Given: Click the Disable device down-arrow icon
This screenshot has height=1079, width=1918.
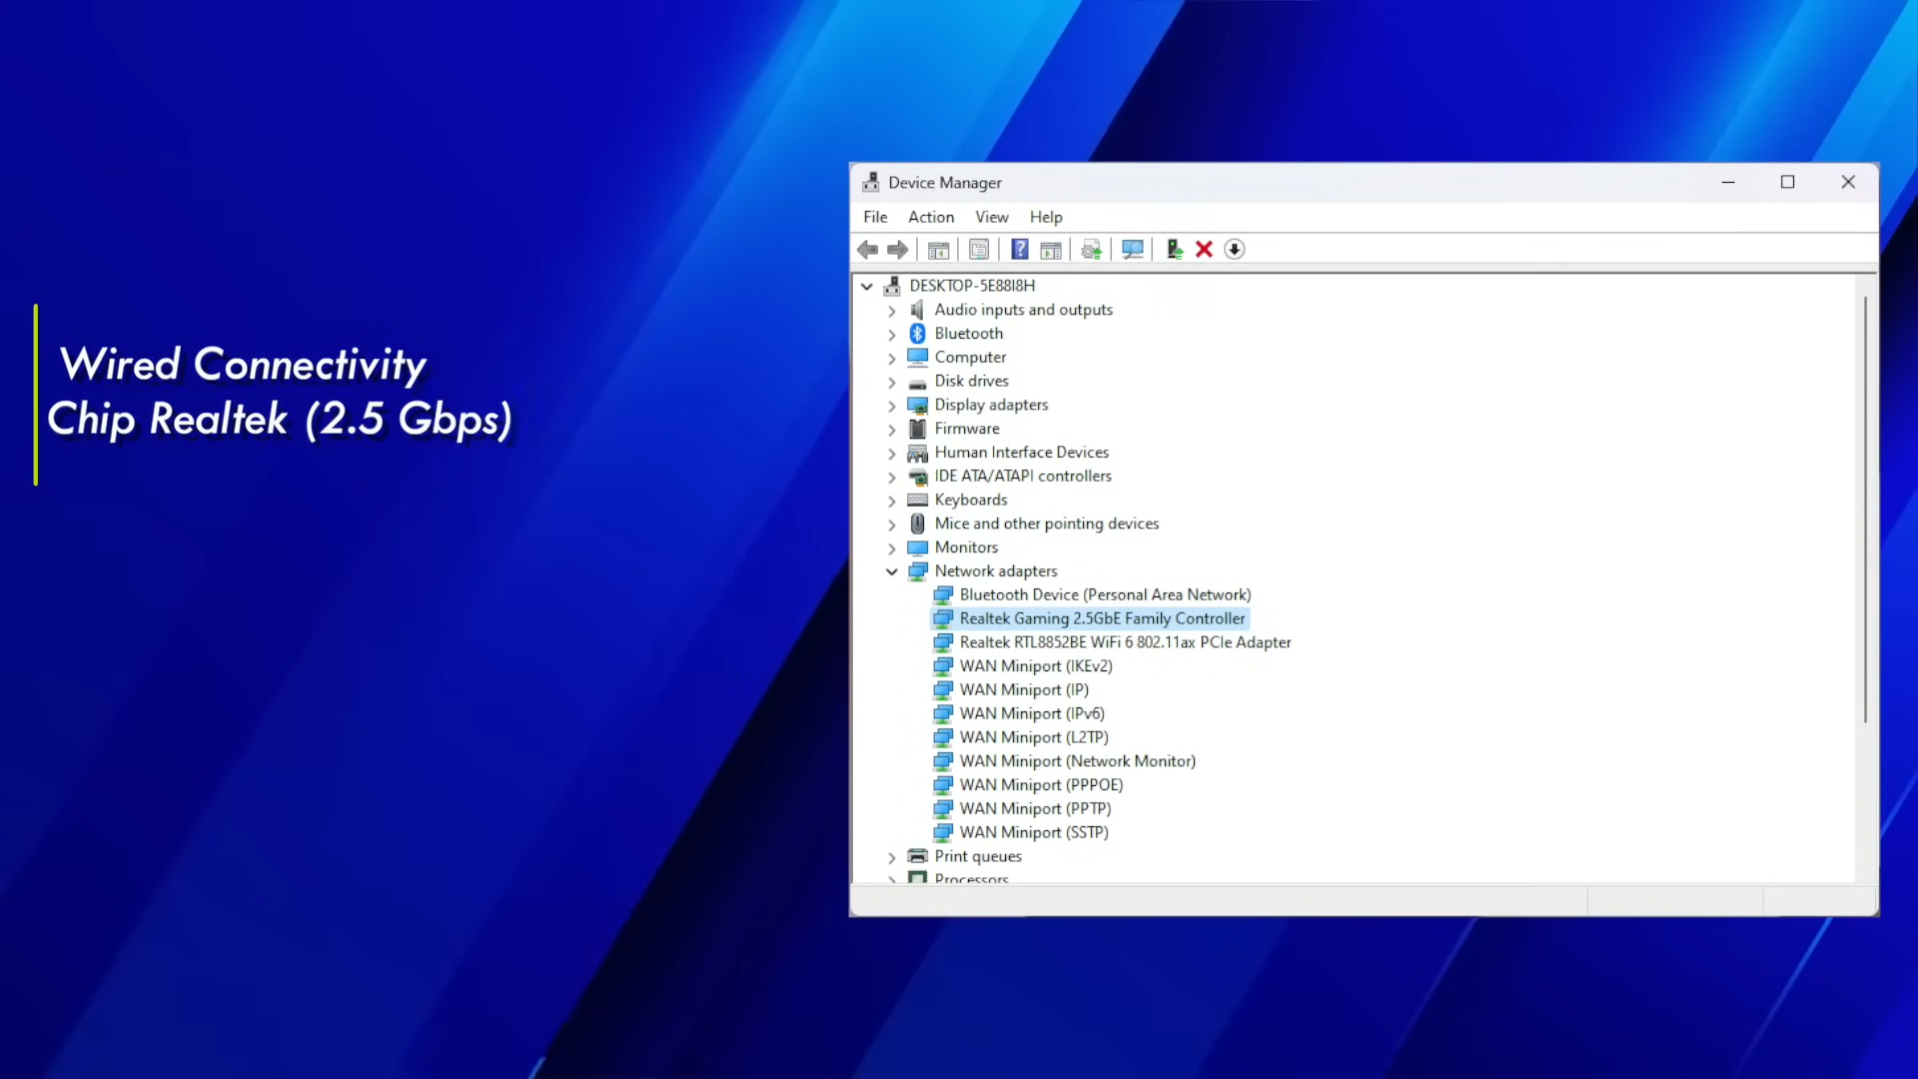Looking at the screenshot, I should [x=1235, y=250].
